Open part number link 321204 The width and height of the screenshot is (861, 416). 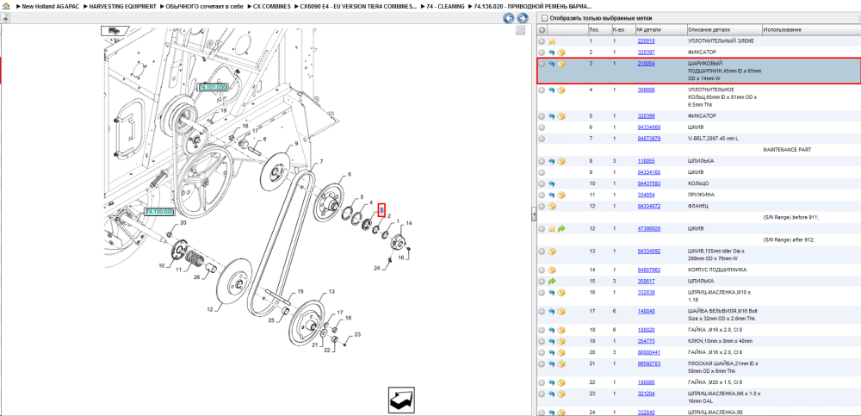646,394
